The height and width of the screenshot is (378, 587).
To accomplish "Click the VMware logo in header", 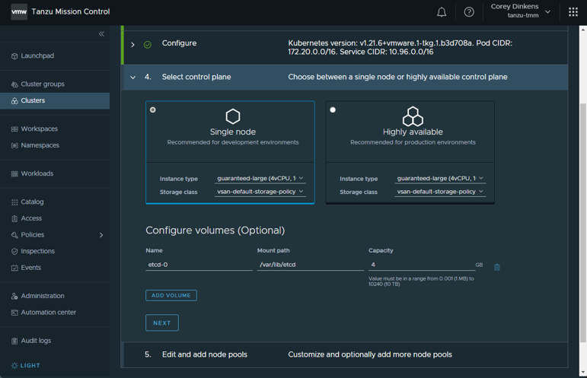I will 19,12.
